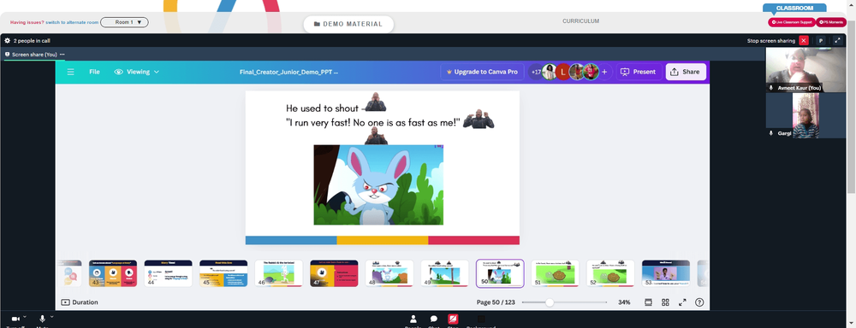Viewport: 856px width, 328px height.
Task: Expand the microphone options chevron
Action: tap(52, 317)
